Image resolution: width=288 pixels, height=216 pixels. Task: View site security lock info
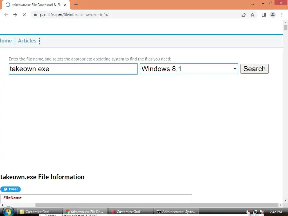(x=35, y=15)
